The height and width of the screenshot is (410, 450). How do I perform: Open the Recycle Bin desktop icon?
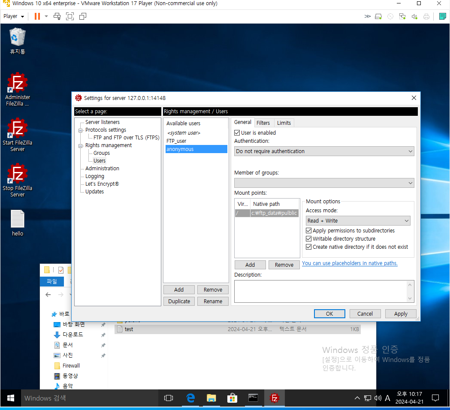click(x=18, y=41)
